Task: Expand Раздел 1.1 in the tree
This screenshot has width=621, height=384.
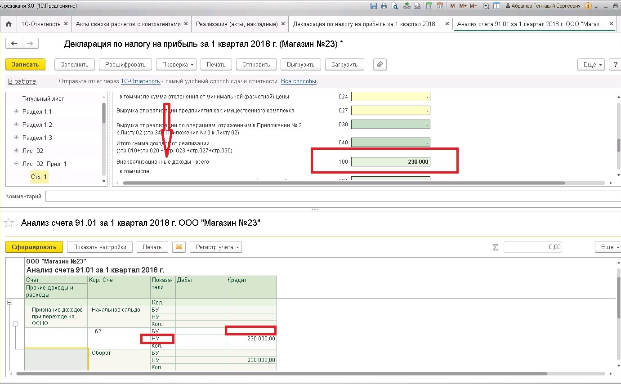Action: (x=17, y=112)
